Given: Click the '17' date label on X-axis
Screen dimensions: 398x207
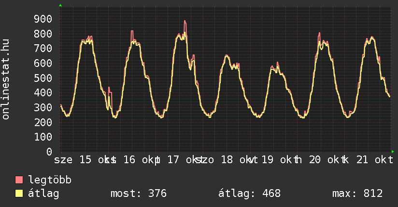Looking at the screenshot, I should pos(173,160).
